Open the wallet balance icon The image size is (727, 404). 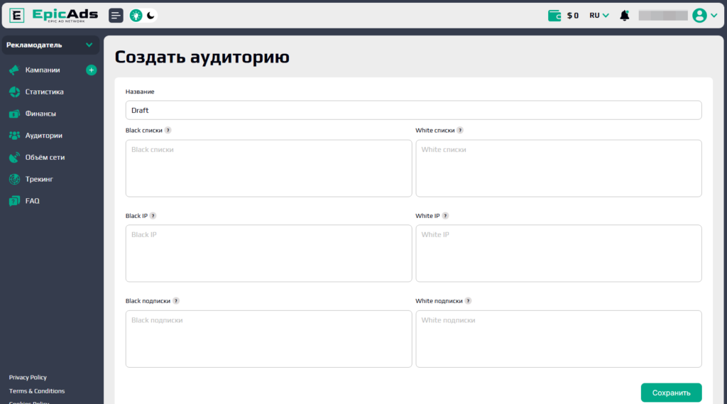(554, 16)
